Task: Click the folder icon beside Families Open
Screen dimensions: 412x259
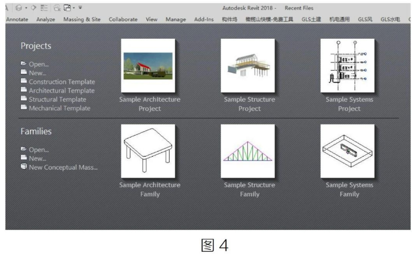Action: tap(24, 149)
